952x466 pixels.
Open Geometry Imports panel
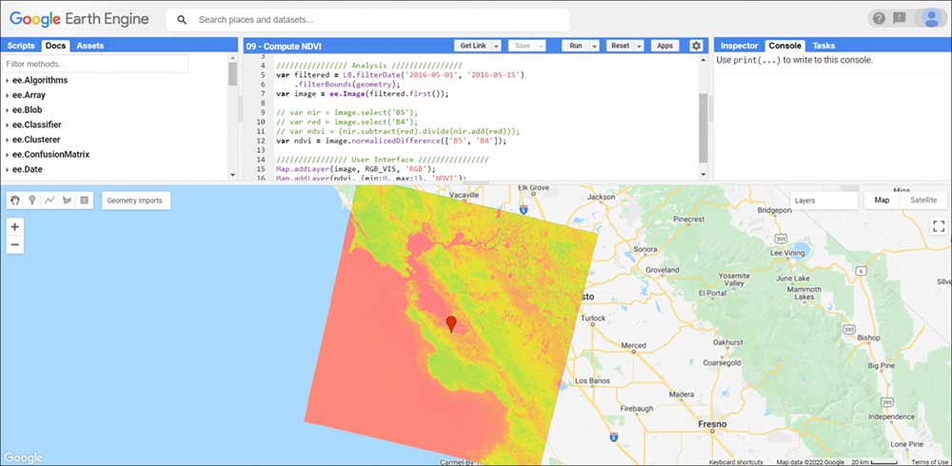pyautogui.click(x=136, y=201)
